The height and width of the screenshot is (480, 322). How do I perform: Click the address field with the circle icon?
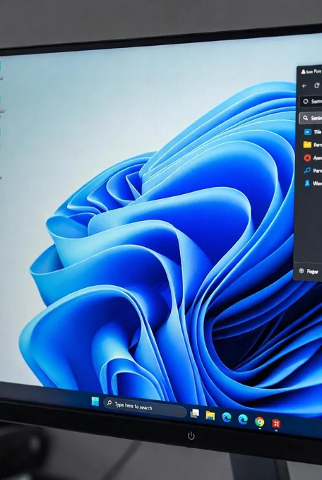311,102
